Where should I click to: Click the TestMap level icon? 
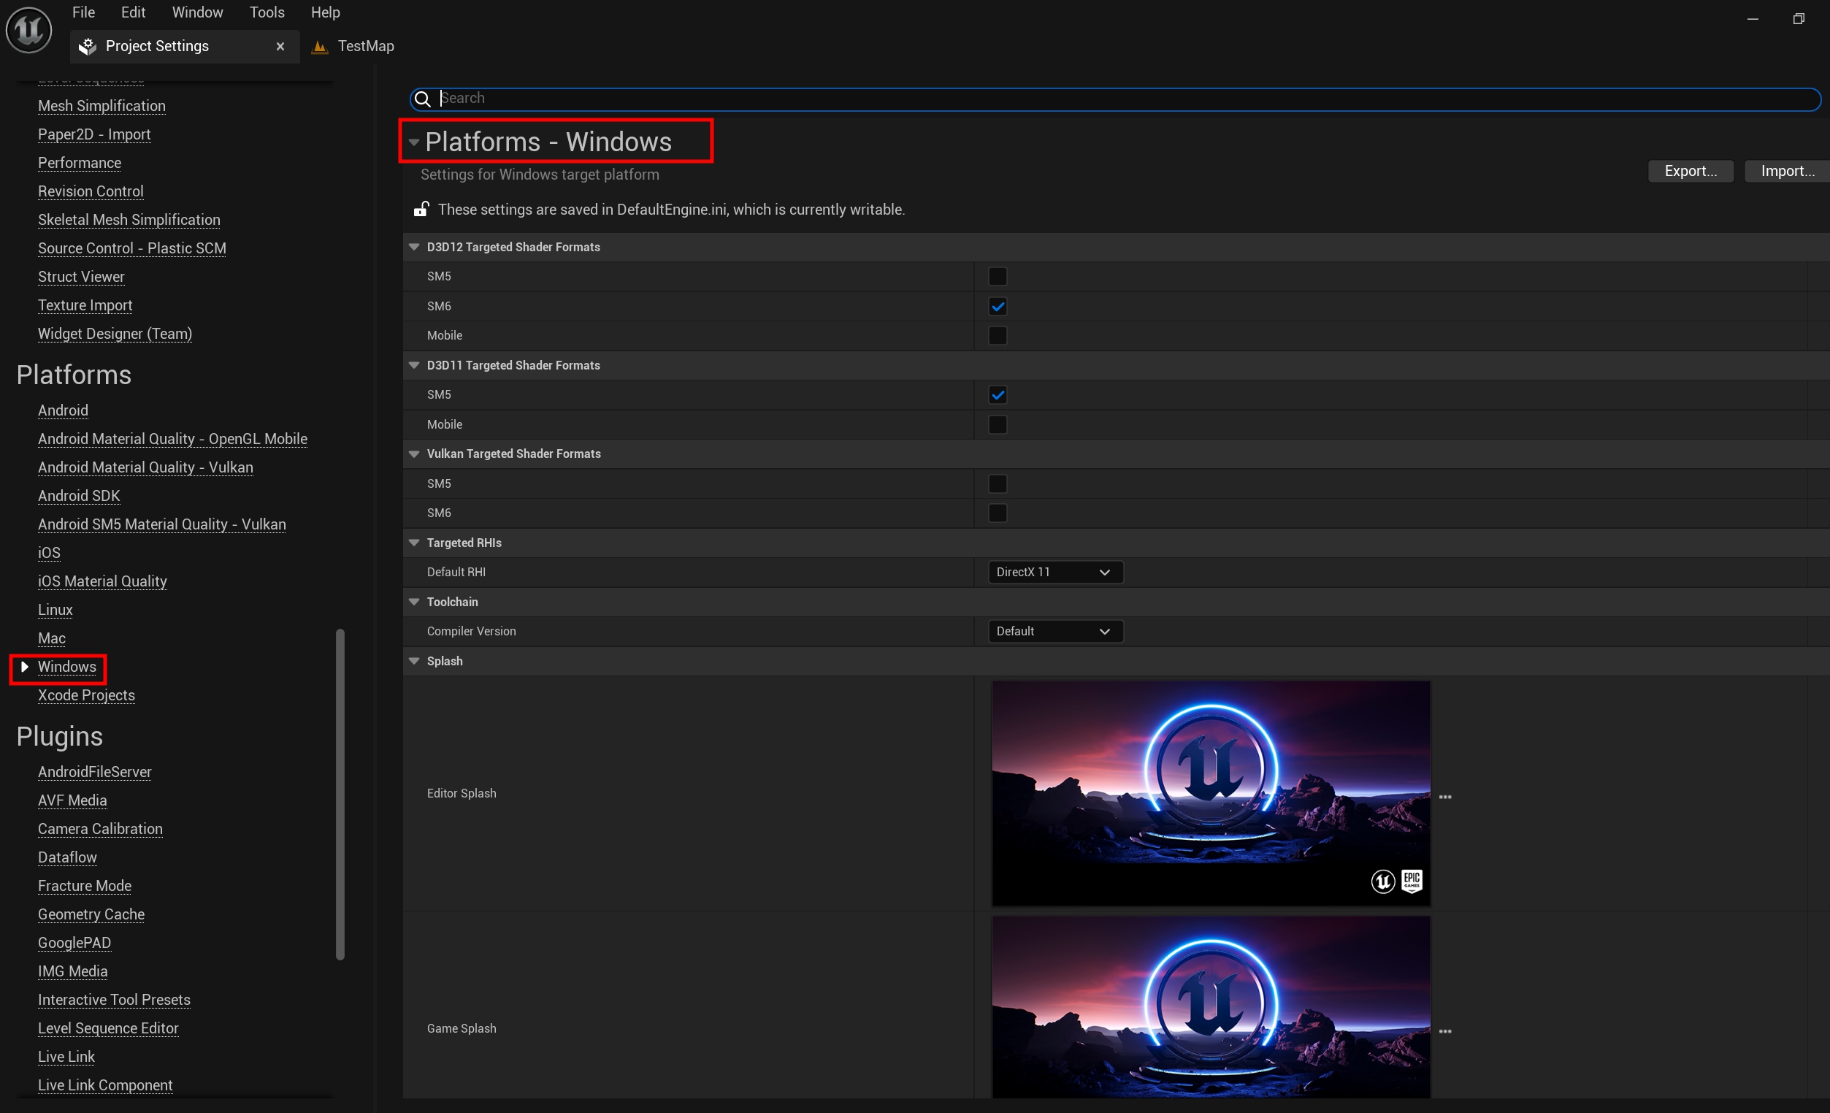coord(319,47)
